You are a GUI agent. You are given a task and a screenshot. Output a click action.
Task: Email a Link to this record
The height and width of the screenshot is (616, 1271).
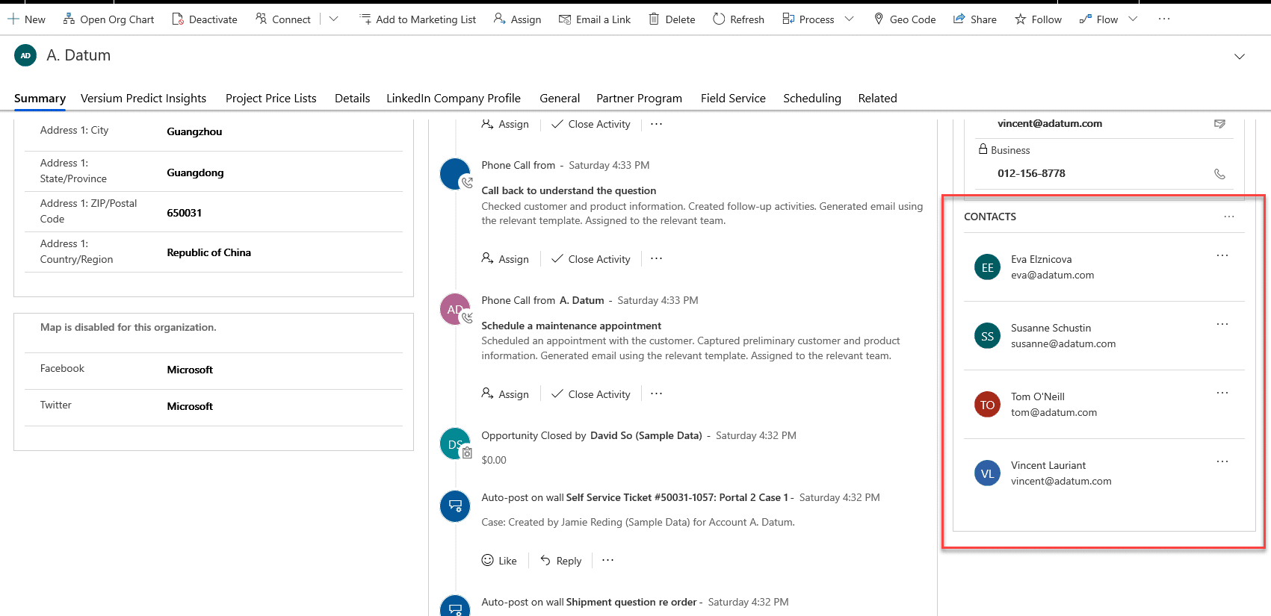[x=595, y=19]
